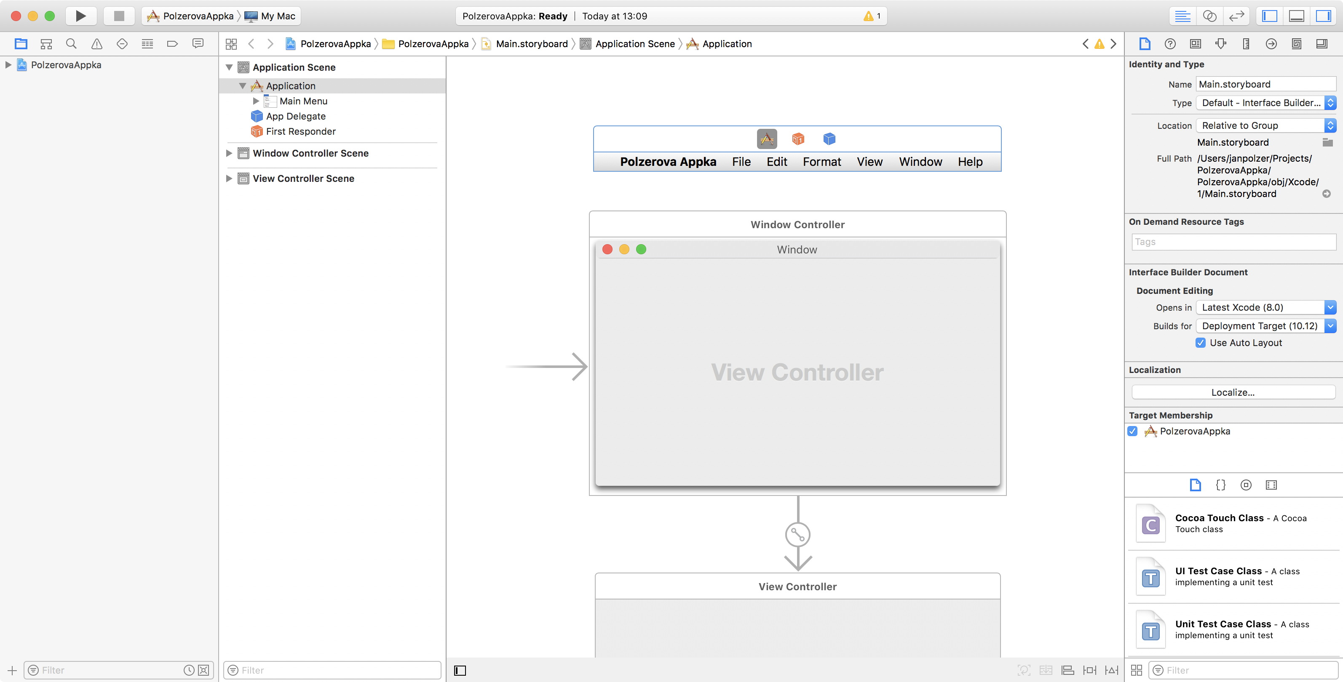The height and width of the screenshot is (682, 1343).
Task: Go forward in editor history
Action: 270,44
